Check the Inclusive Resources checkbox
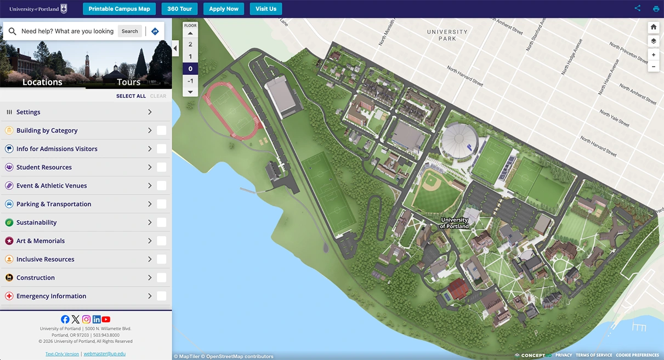 161,259
